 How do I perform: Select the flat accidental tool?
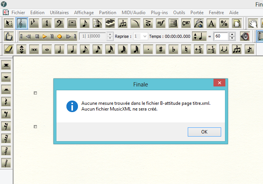174,49
